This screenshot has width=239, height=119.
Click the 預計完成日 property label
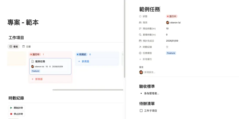pyautogui.click(x=148, y=41)
